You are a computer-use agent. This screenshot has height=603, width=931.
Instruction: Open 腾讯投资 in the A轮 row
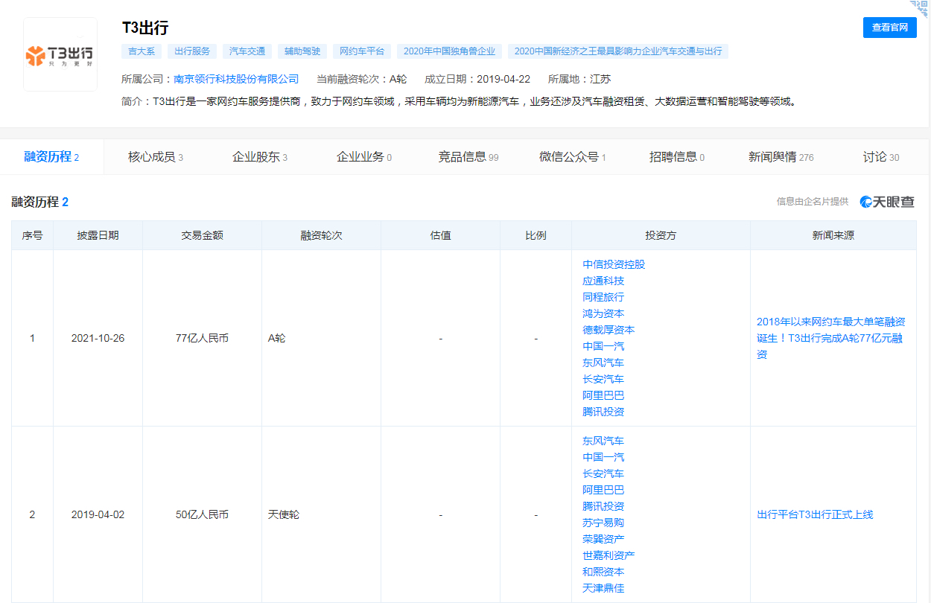[603, 412]
